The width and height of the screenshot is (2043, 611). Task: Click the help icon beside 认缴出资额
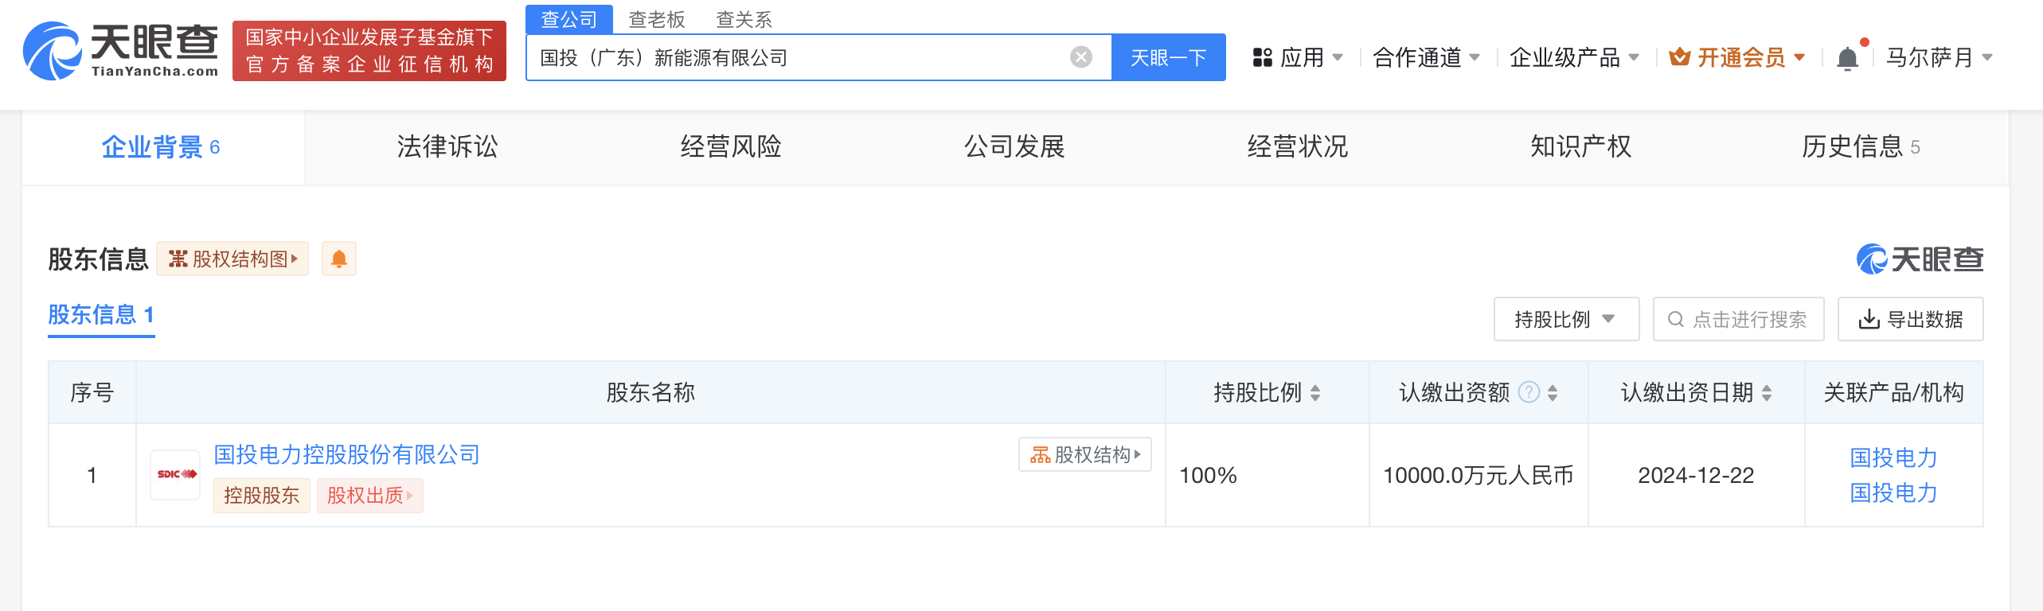point(1529,392)
